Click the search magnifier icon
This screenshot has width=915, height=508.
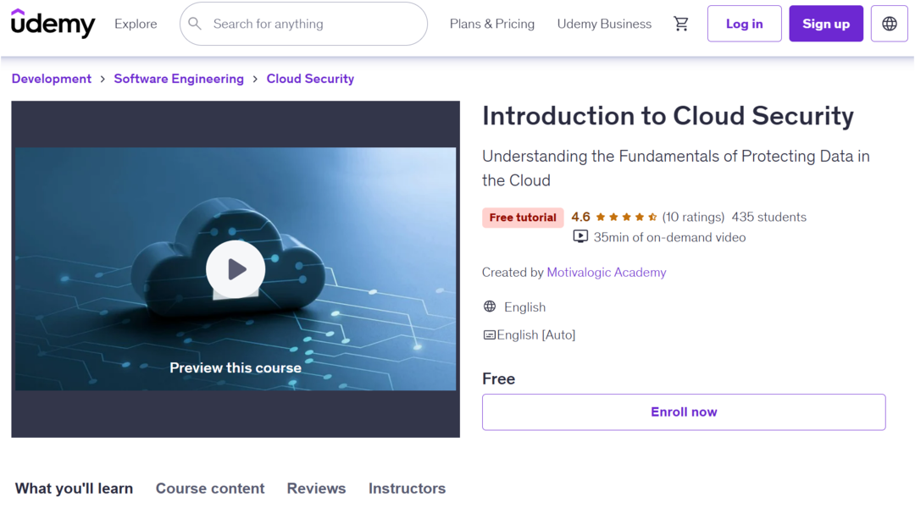(x=195, y=24)
